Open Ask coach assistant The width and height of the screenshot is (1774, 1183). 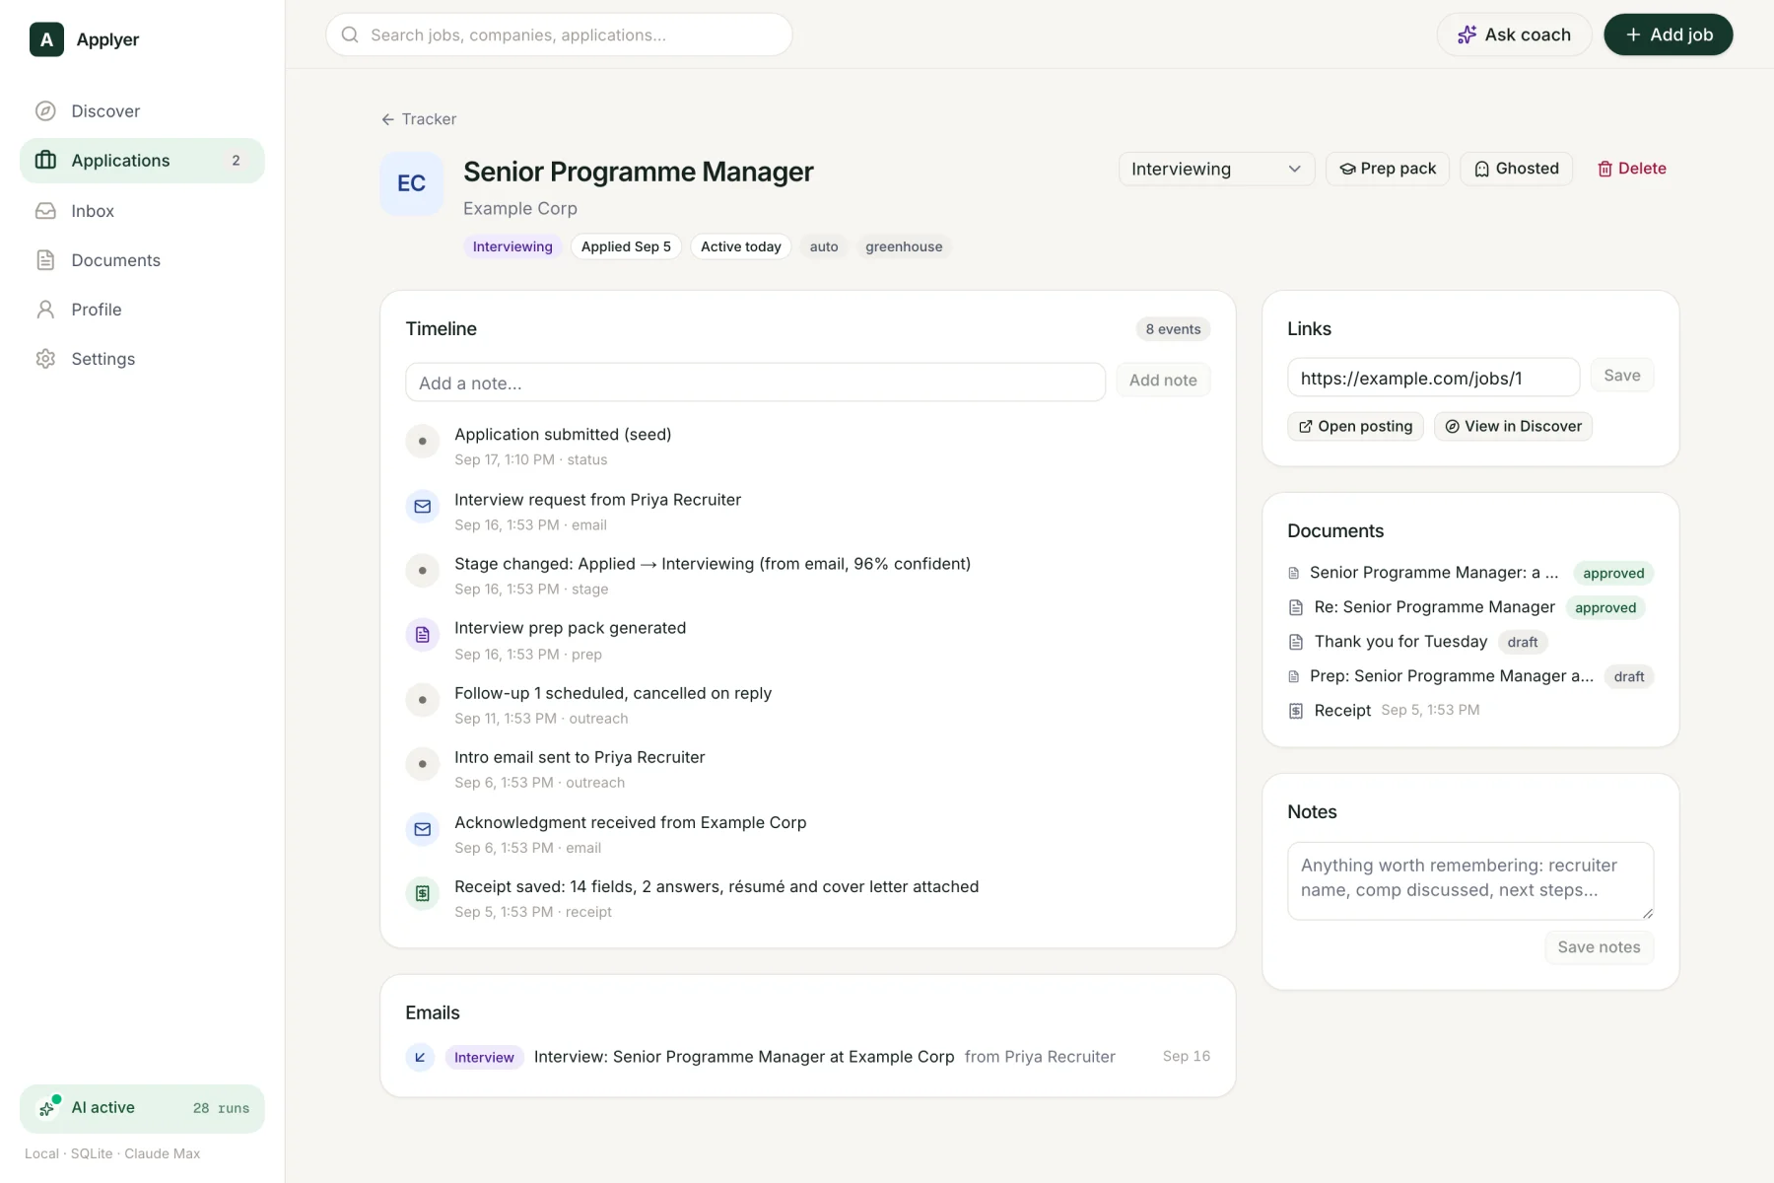[1514, 35]
